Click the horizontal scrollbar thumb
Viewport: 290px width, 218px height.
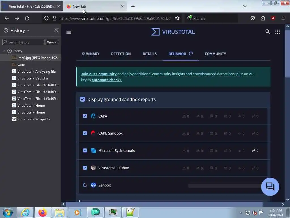[x=164, y=204]
